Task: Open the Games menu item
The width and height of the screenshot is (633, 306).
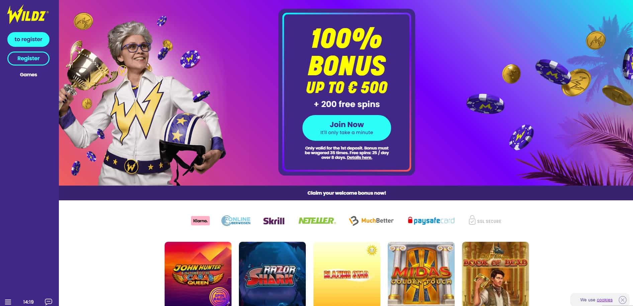Action: tap(28, 75)
